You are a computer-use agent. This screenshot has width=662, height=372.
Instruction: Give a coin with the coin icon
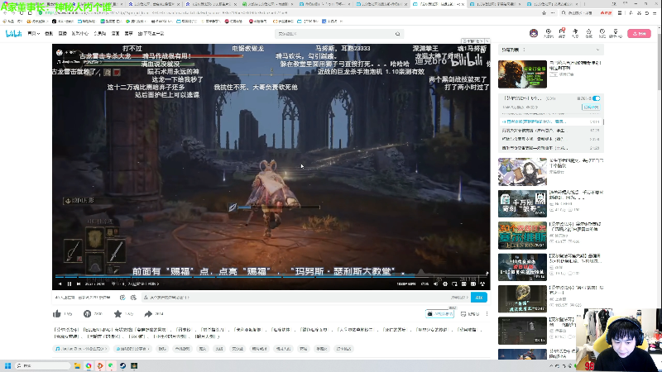tap(87, 314)
